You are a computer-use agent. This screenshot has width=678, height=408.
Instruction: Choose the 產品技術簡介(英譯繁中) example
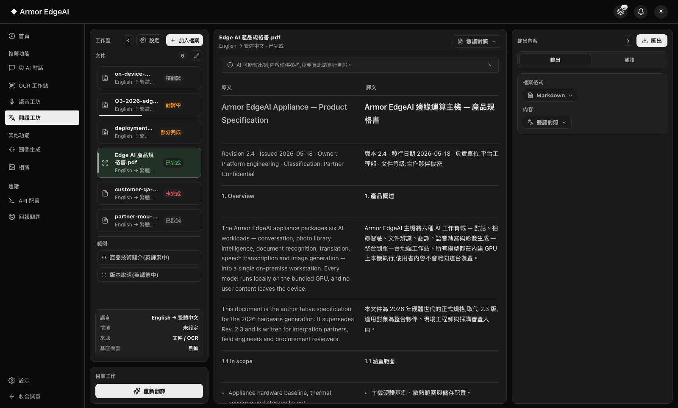pos(149,257)
